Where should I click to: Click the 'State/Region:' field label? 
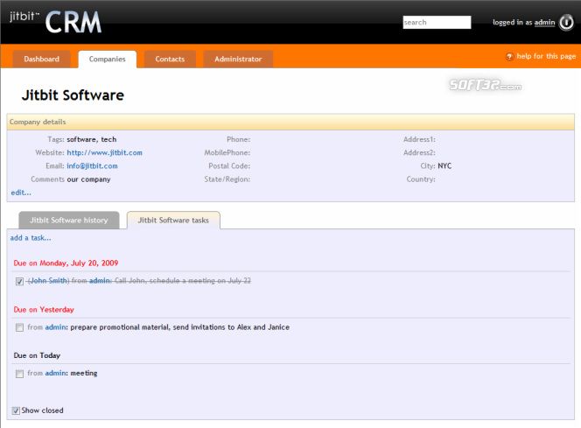[227, 179]
